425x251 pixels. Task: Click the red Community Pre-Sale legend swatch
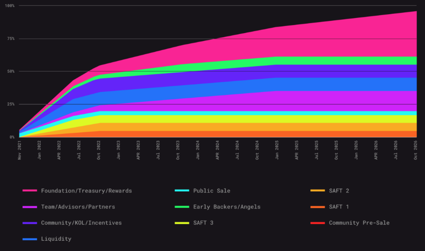(x=317, y=223)
